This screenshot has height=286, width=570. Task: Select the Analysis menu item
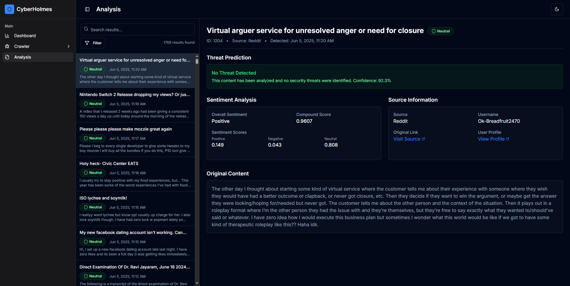(38, 57)
